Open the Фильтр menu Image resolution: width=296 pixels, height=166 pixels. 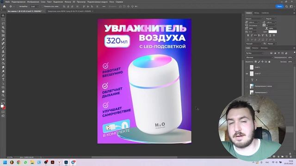point(68,2)
